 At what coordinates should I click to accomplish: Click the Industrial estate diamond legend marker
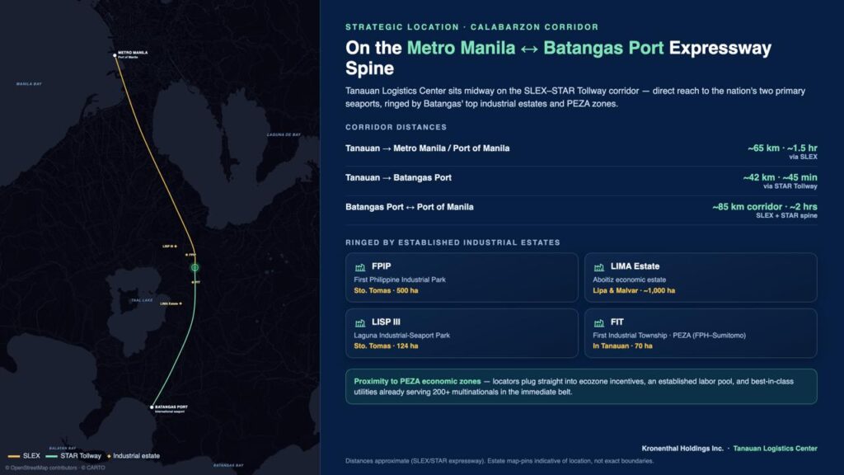[x=109, y=456]
